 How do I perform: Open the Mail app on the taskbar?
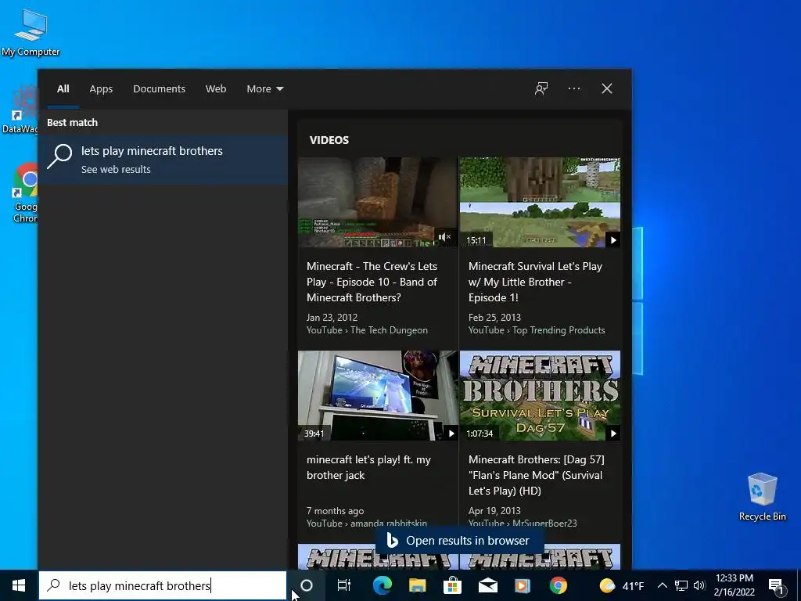(x=487, y=585)
